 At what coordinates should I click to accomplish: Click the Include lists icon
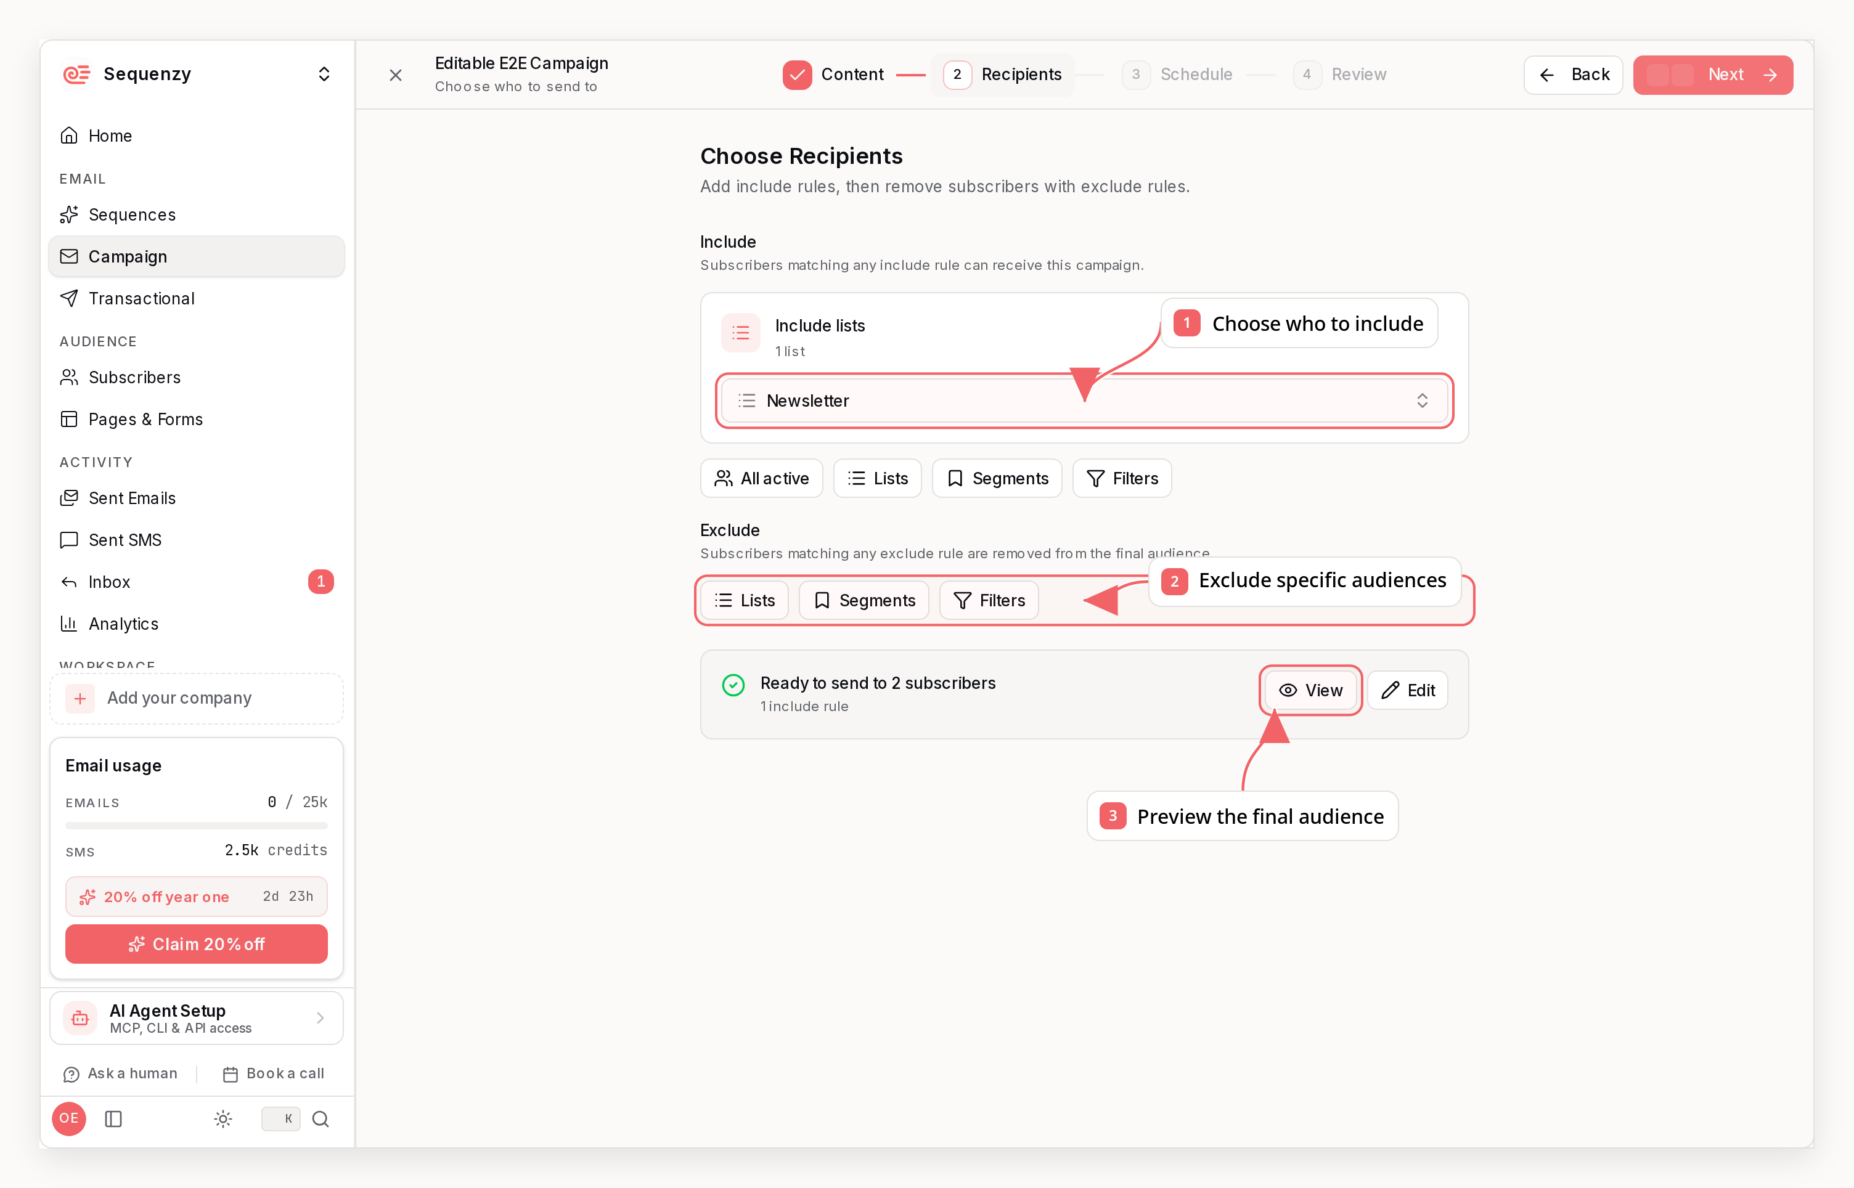click(741, 333)
